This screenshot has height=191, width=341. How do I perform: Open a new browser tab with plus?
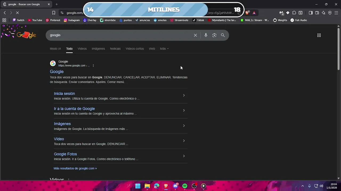56,4
